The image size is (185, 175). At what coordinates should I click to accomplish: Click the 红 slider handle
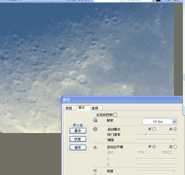point(157,159)
